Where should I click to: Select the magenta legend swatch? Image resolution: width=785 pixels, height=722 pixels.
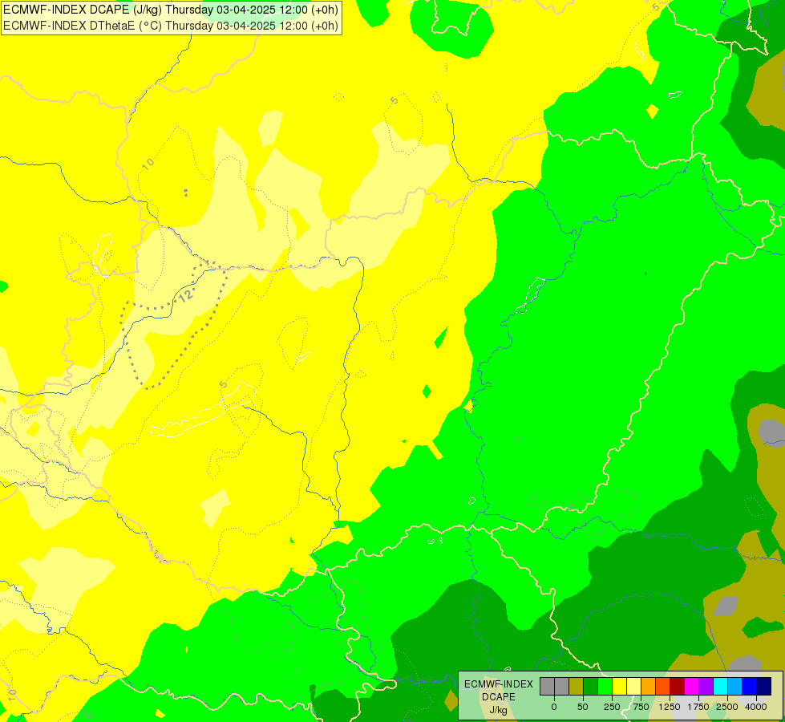pyautogui.click(x=692, y=687)
